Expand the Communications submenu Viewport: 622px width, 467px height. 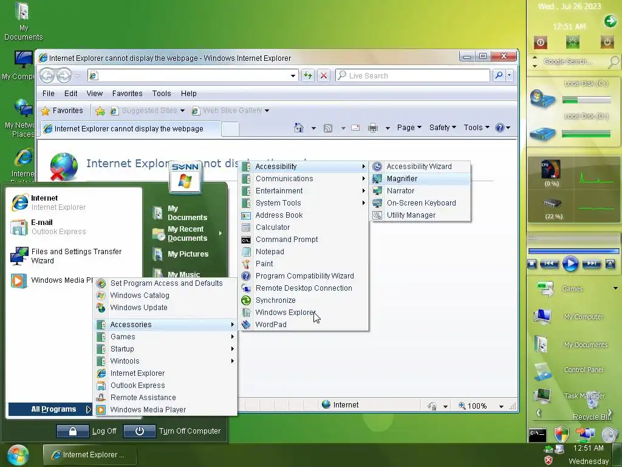pyautogui.click(x=304, y=179)
